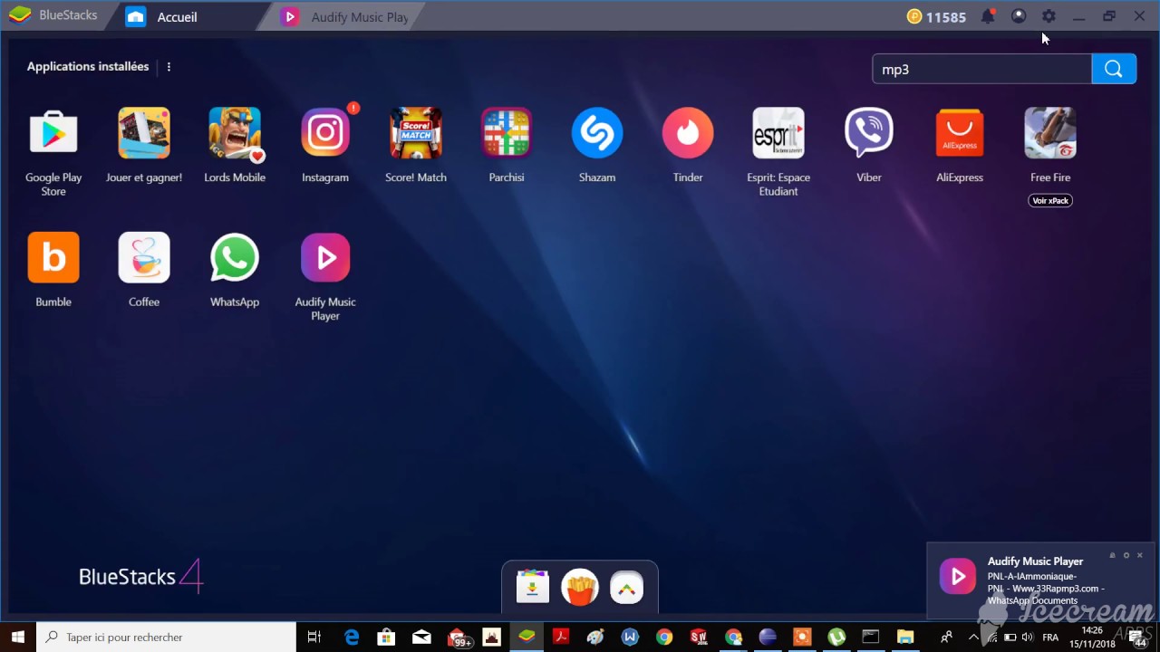Show hidden system tray icons
This screenshot has height=652, width=1160.
(x=973, y=637)
